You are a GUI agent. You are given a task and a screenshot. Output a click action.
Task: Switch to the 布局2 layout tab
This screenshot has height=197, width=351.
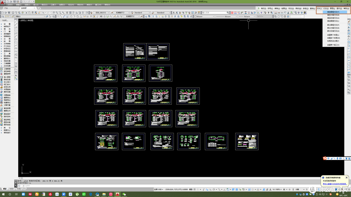[19, 189]
